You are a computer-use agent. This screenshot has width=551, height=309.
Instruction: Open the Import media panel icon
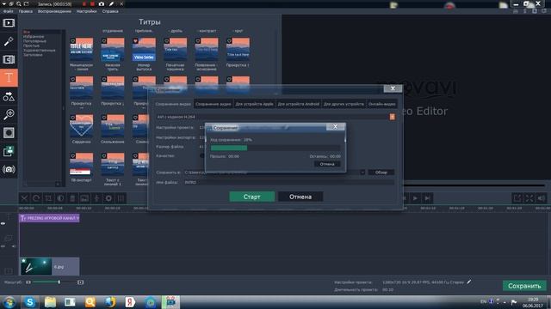[9, 23]
